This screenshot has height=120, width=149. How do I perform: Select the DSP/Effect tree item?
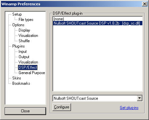(x=28, y=67)
